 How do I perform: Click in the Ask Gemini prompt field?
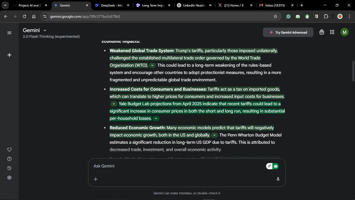(x=177, y=166)
